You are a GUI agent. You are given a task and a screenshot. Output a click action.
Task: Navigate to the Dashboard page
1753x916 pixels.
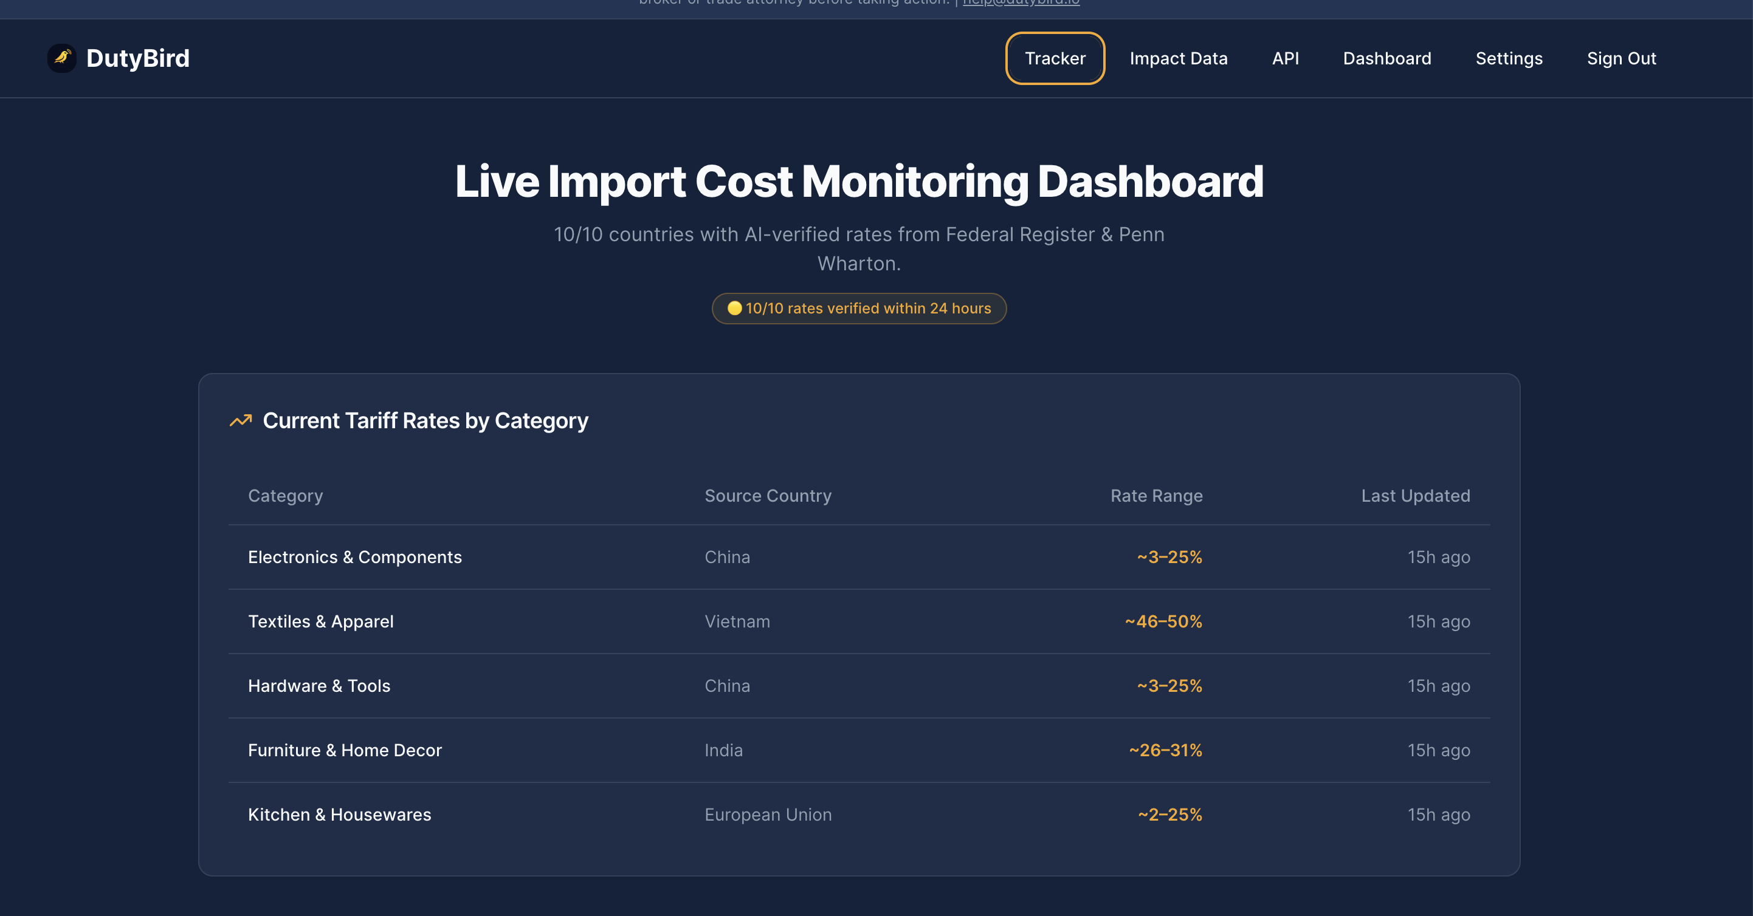[x=1386, y=58]
